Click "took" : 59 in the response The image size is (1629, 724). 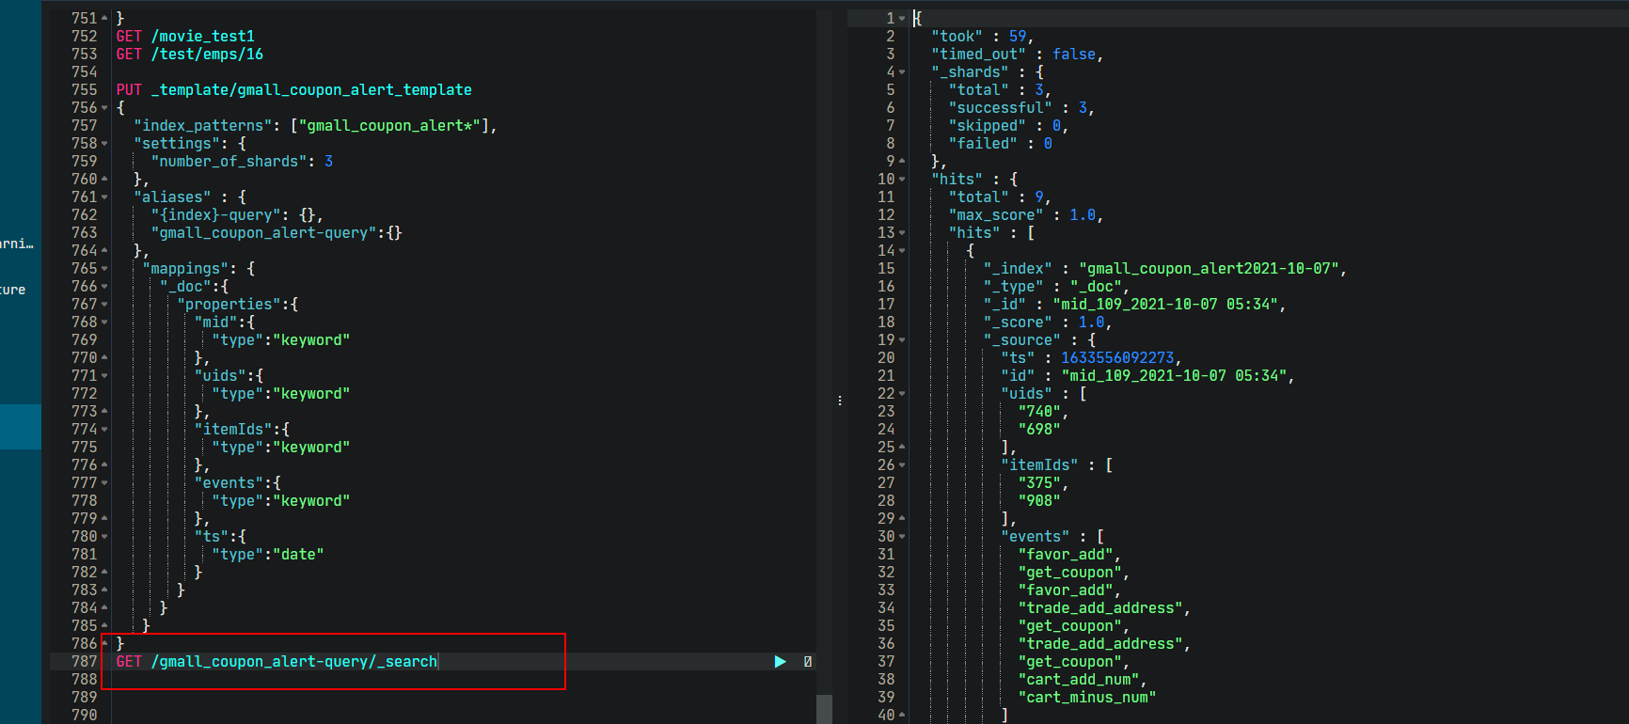(x=983, y=37)
